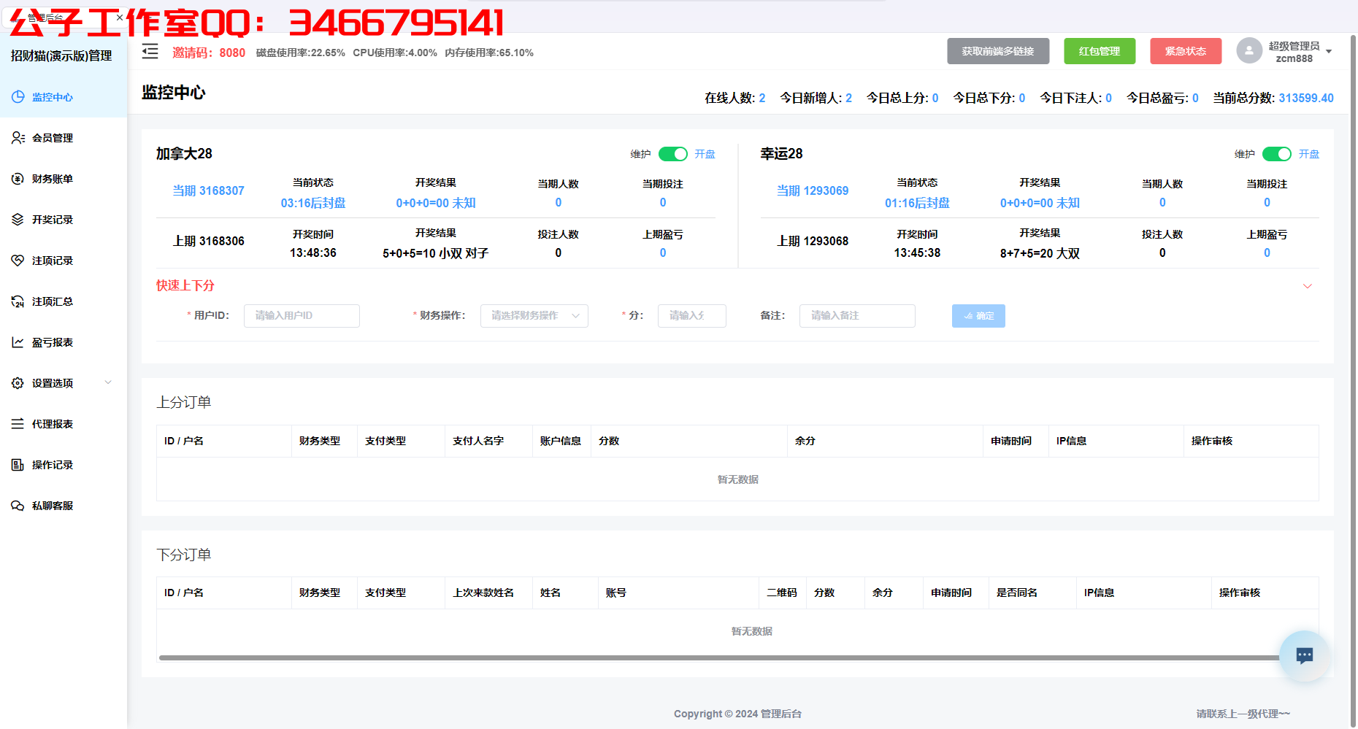Open the floating chat message button
This screenshot has width=1358, height=729.
pyautogui.click(x=1305, y=655)
